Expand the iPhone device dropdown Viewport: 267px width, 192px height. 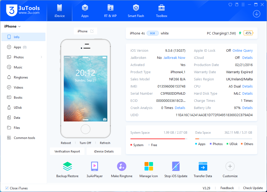pyautogui.click(x=19, y=27)
